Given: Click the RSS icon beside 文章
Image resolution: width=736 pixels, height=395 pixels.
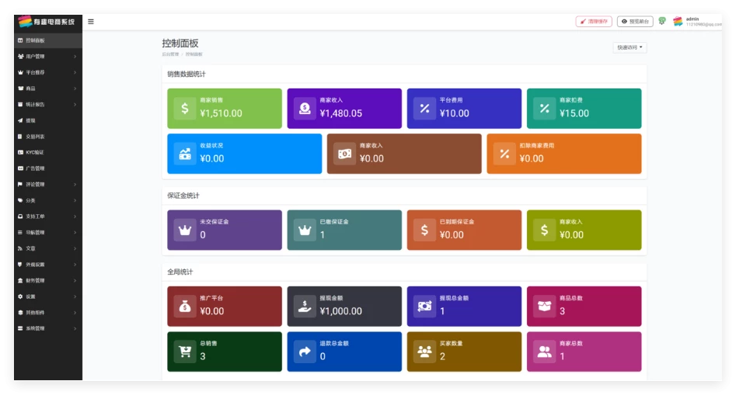Looking at the screenshot, I should [20, 248].
